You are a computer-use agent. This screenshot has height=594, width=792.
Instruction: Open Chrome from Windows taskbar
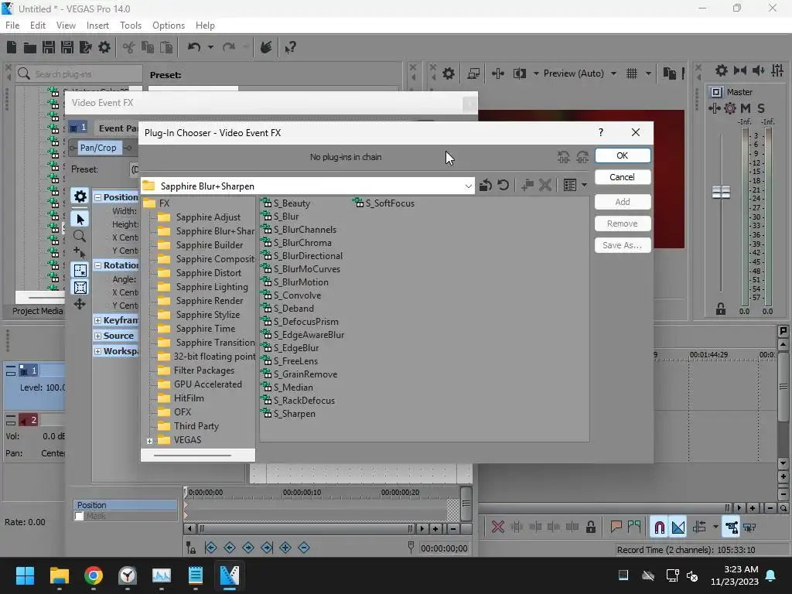point(94,575)
